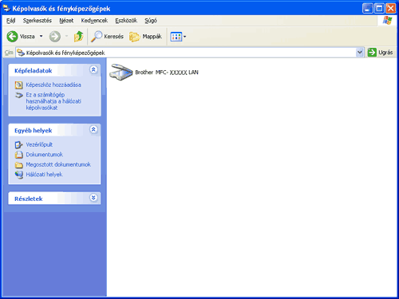Collapse the Képfeladatok panel
Screen dimensions: 399x299
[93, 69]
